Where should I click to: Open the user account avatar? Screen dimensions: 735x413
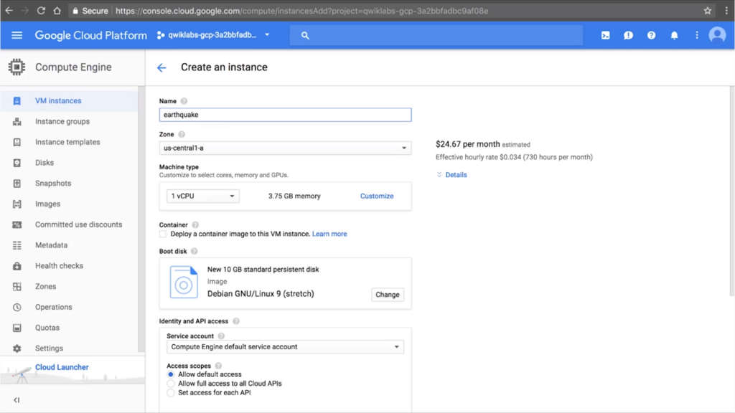[x=717, y=35]
